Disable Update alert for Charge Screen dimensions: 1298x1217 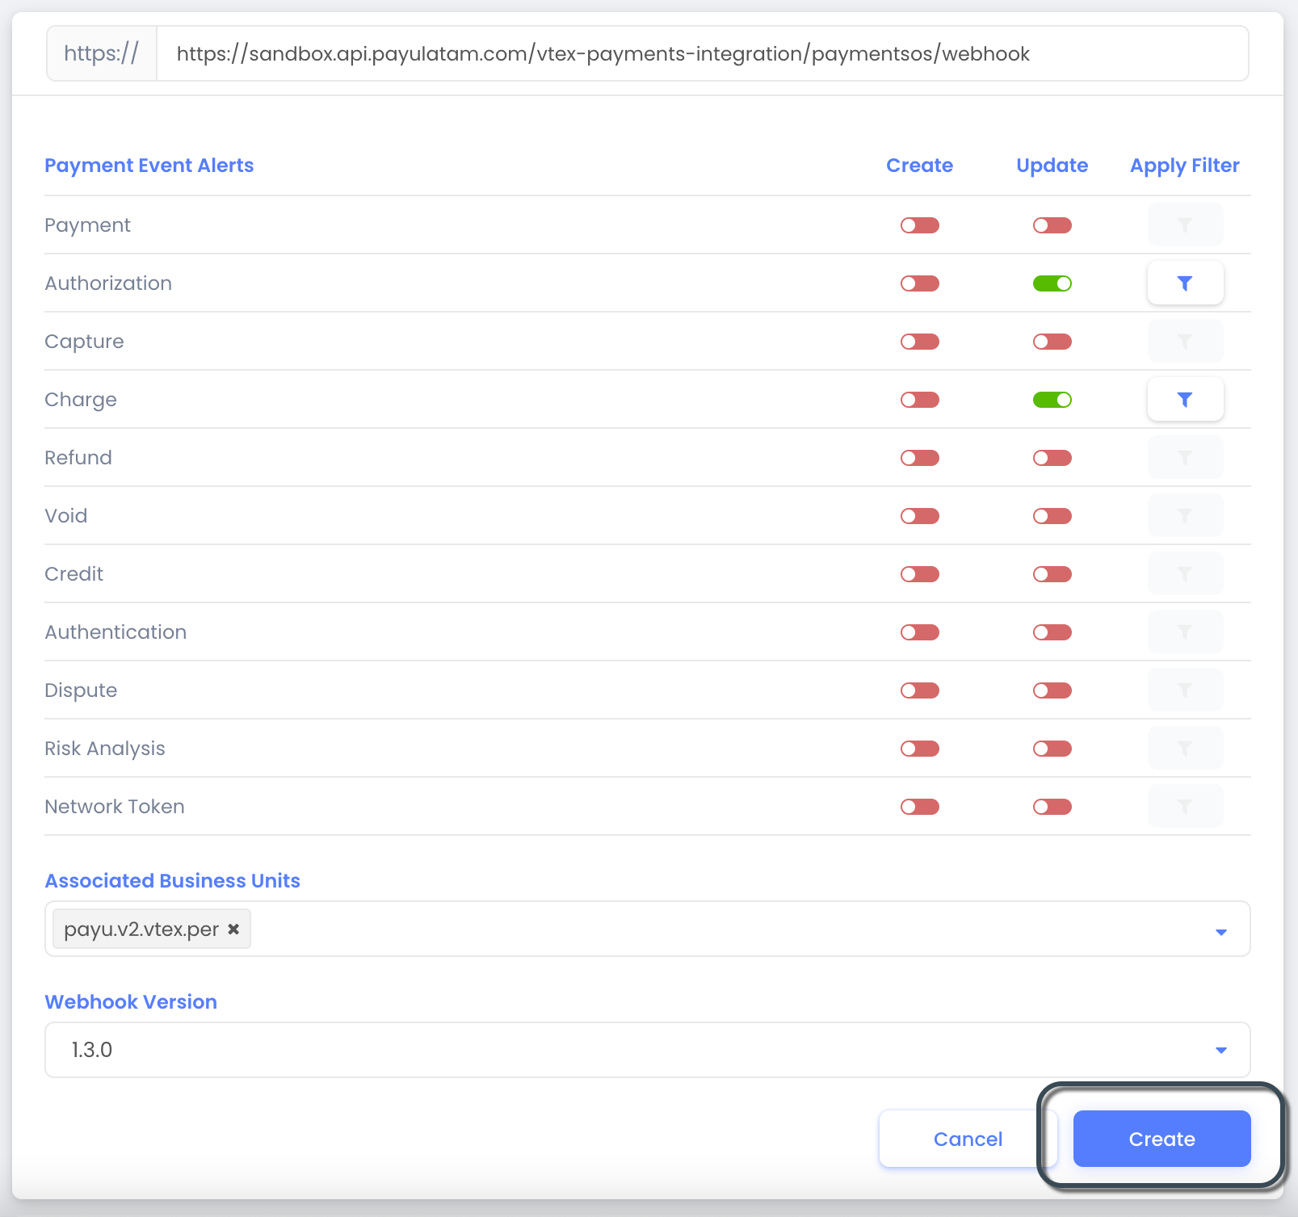[x=1052, y=400]
